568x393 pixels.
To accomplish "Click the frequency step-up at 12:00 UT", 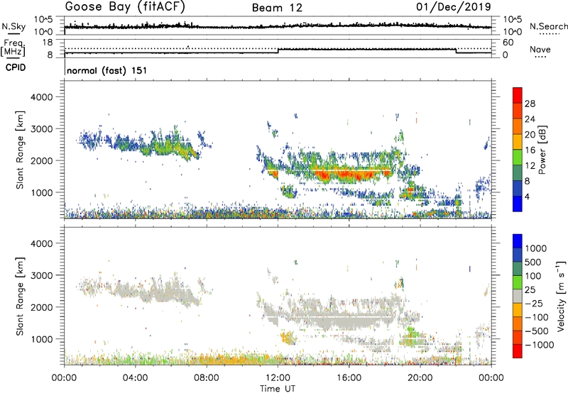I will [278, 50].
